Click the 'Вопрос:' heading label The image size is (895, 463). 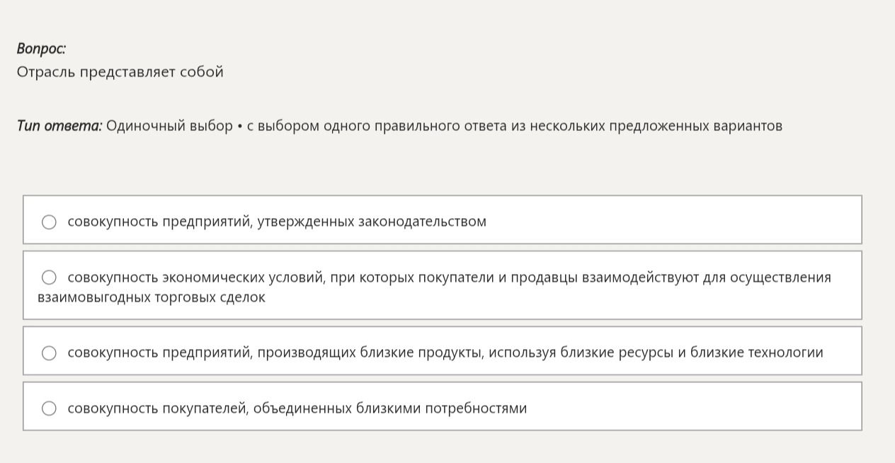[x=42, y=49]
